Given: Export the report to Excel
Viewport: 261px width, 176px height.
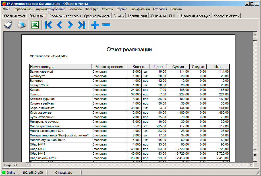Looking at the screenshot, I should (x=35, y=25).
